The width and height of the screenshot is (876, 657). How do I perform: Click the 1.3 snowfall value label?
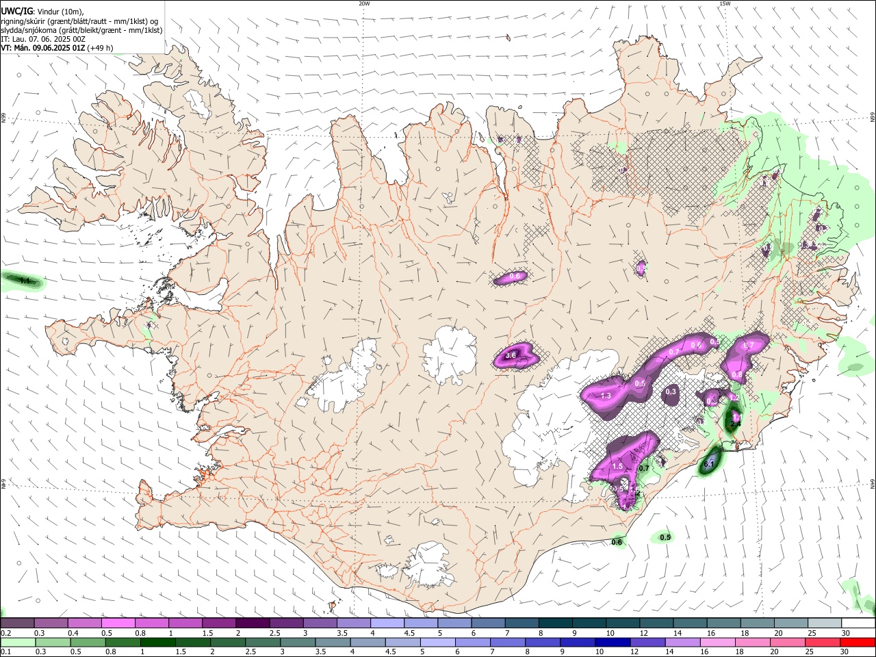click(x=605, y=396)
